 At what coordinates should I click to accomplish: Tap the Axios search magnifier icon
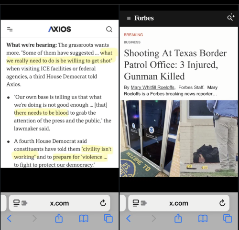pos(109,29)
